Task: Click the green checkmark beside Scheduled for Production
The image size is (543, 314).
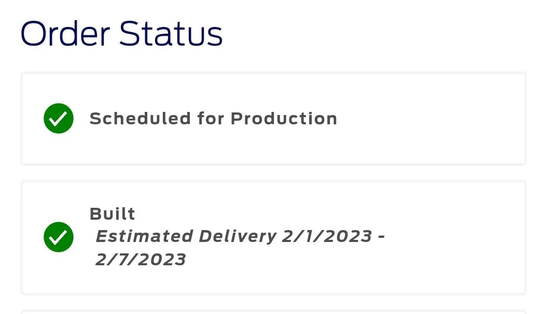Action: (59, 119)
